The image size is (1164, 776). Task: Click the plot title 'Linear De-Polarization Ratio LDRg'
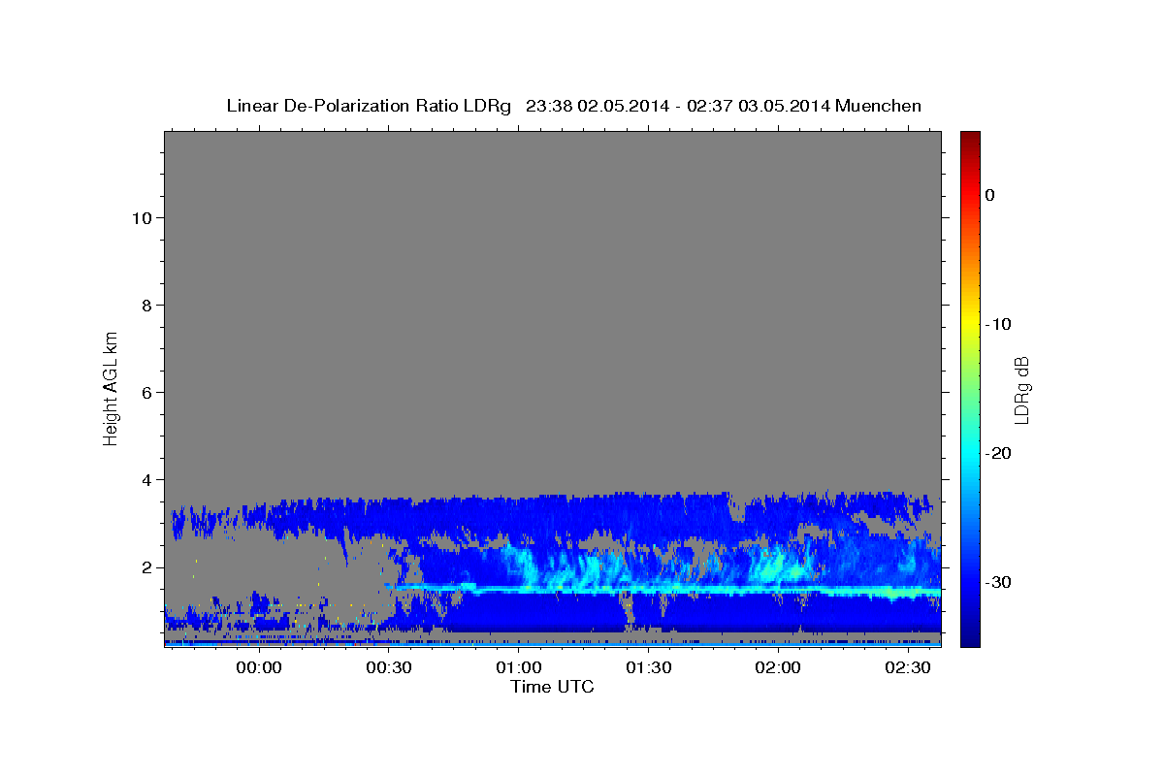(369, 106)
